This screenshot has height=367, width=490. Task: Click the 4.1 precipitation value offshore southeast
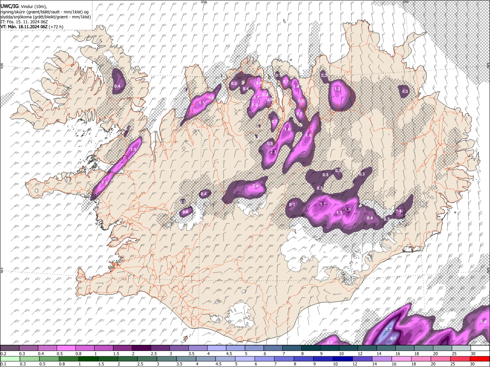(x=393, y=338)
